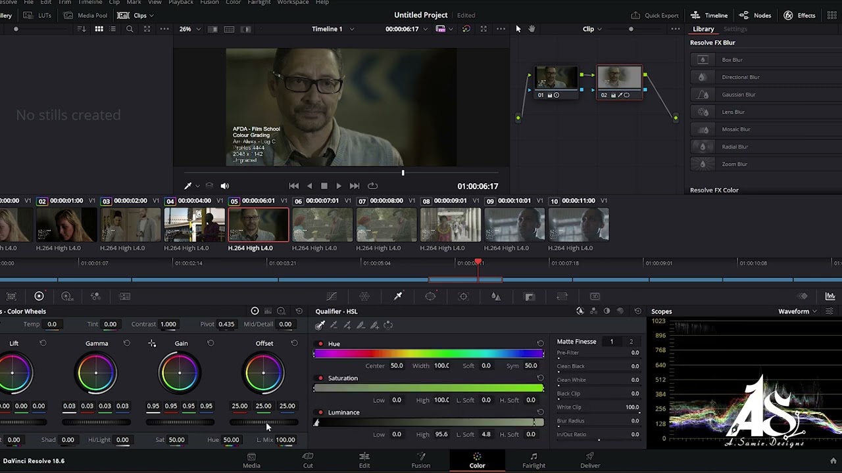Screen dimensions: 842x473
Task: Toggle the Timeline panel button
Action: (x=709, y=15)
